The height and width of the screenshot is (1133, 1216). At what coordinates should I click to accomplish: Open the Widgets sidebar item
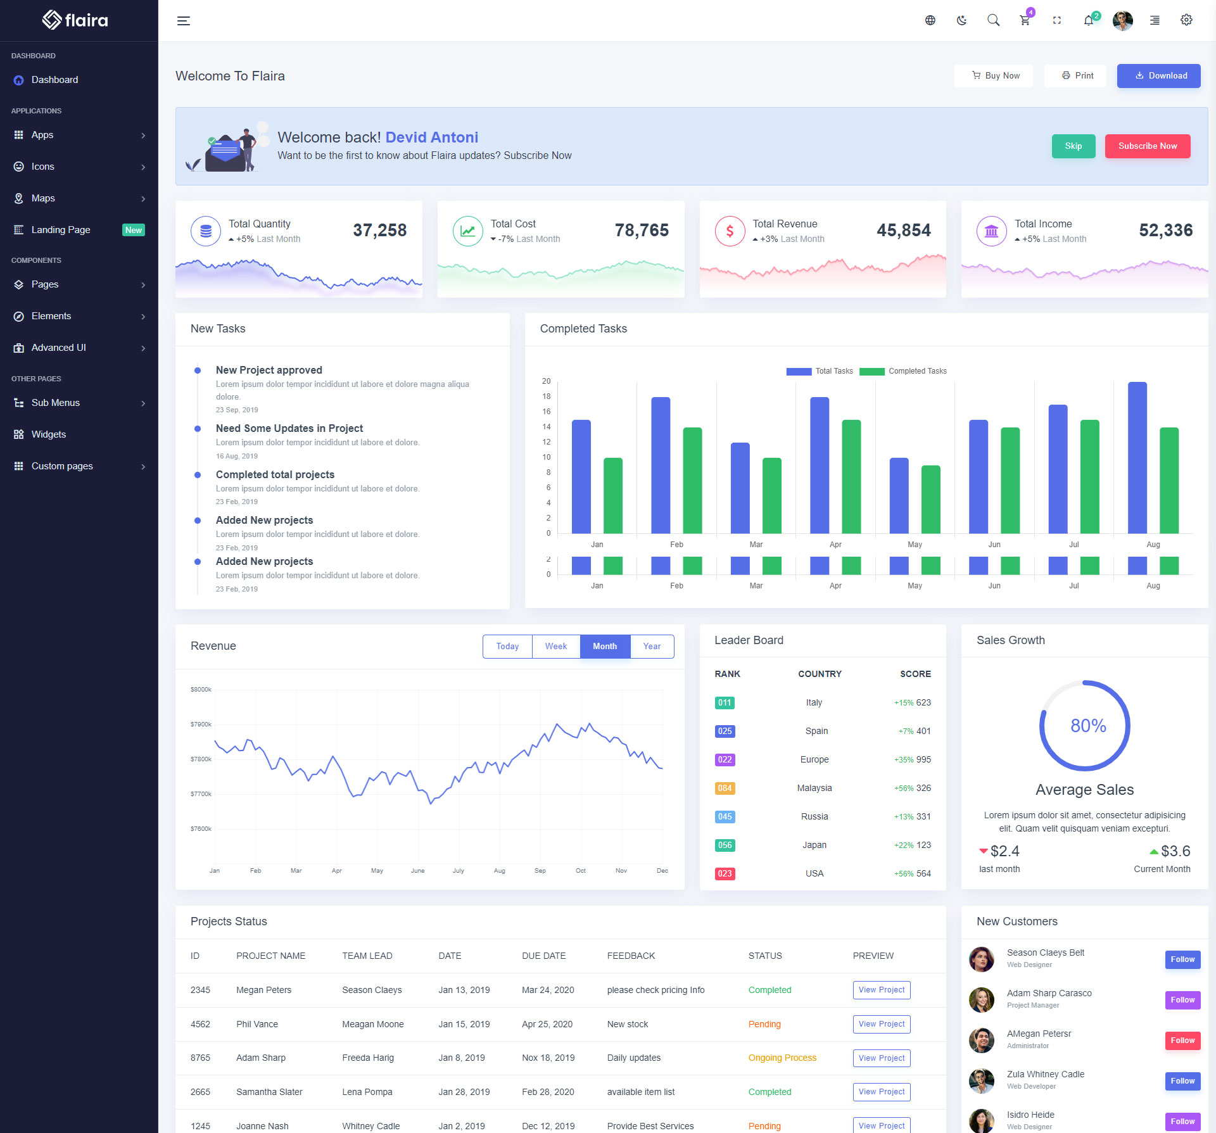coord(49,434)
